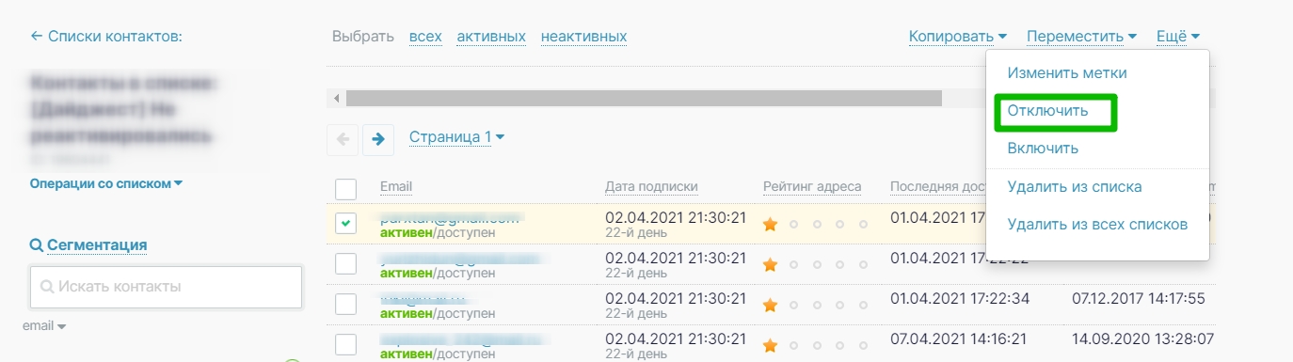Click star in row with 14.09.2020
Image resolution: width=1293 pixels, height=362 pixels.
pos(771,346)
